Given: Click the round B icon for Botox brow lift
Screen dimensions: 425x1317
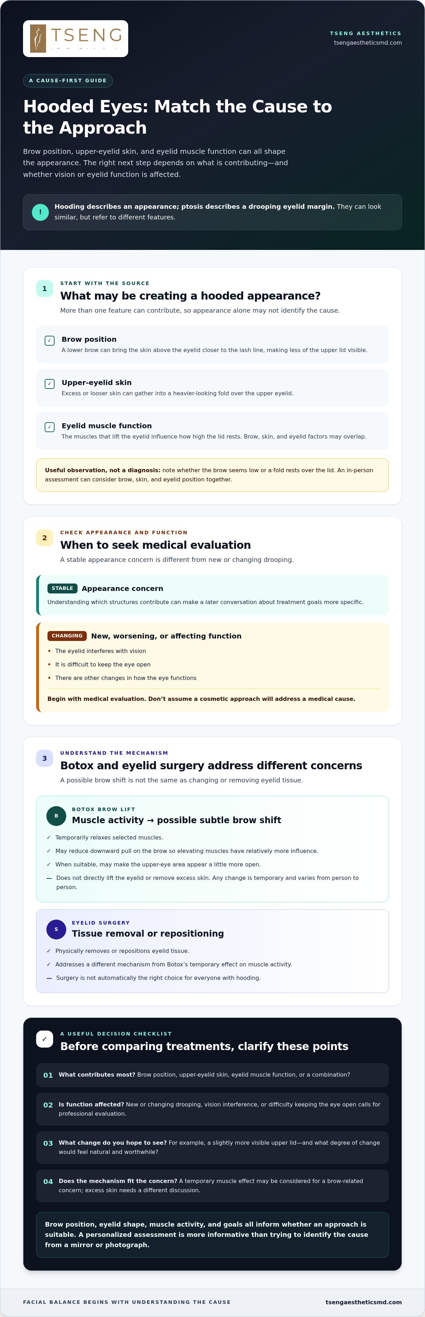Looking at the screenshot, I should [56, 816].
